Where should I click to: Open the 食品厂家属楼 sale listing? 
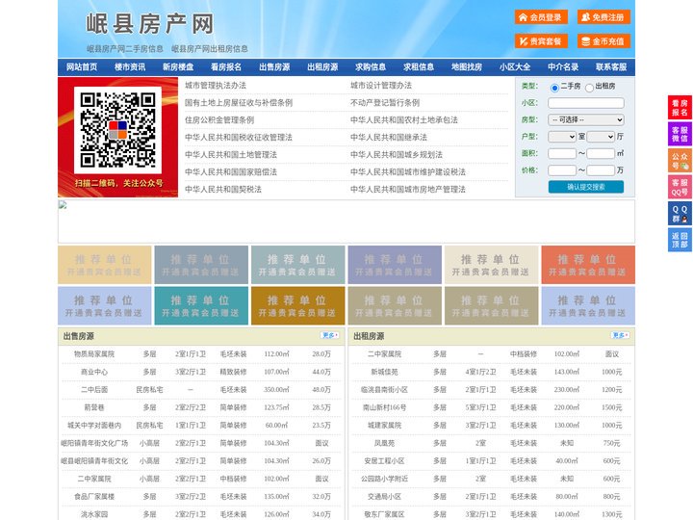(94, 497)
